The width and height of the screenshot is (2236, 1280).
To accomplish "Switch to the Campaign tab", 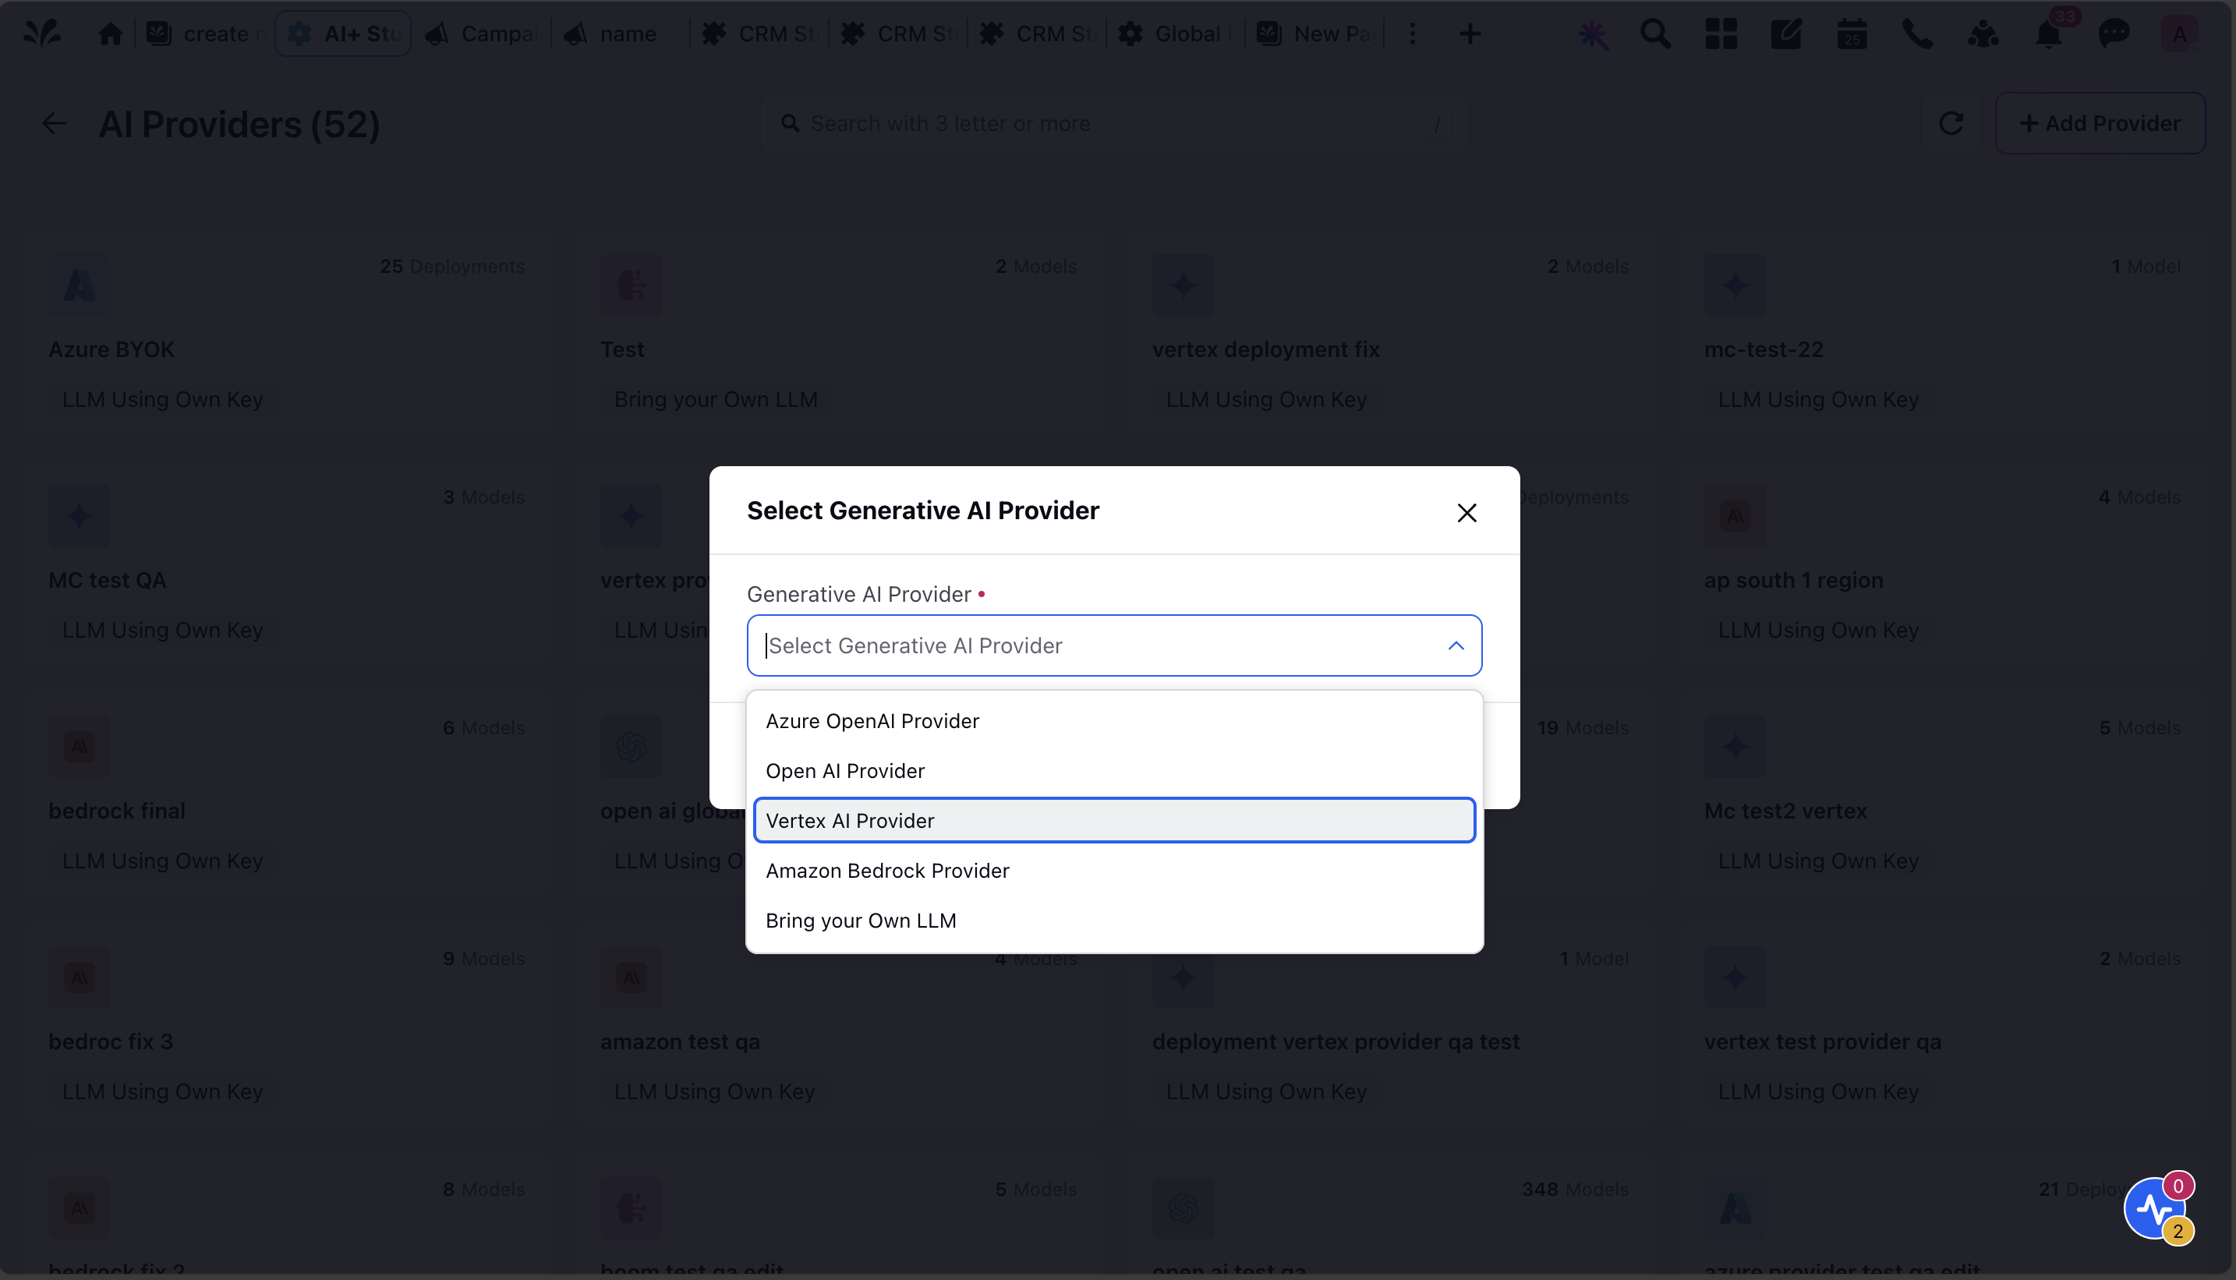I will coord(483,34).
